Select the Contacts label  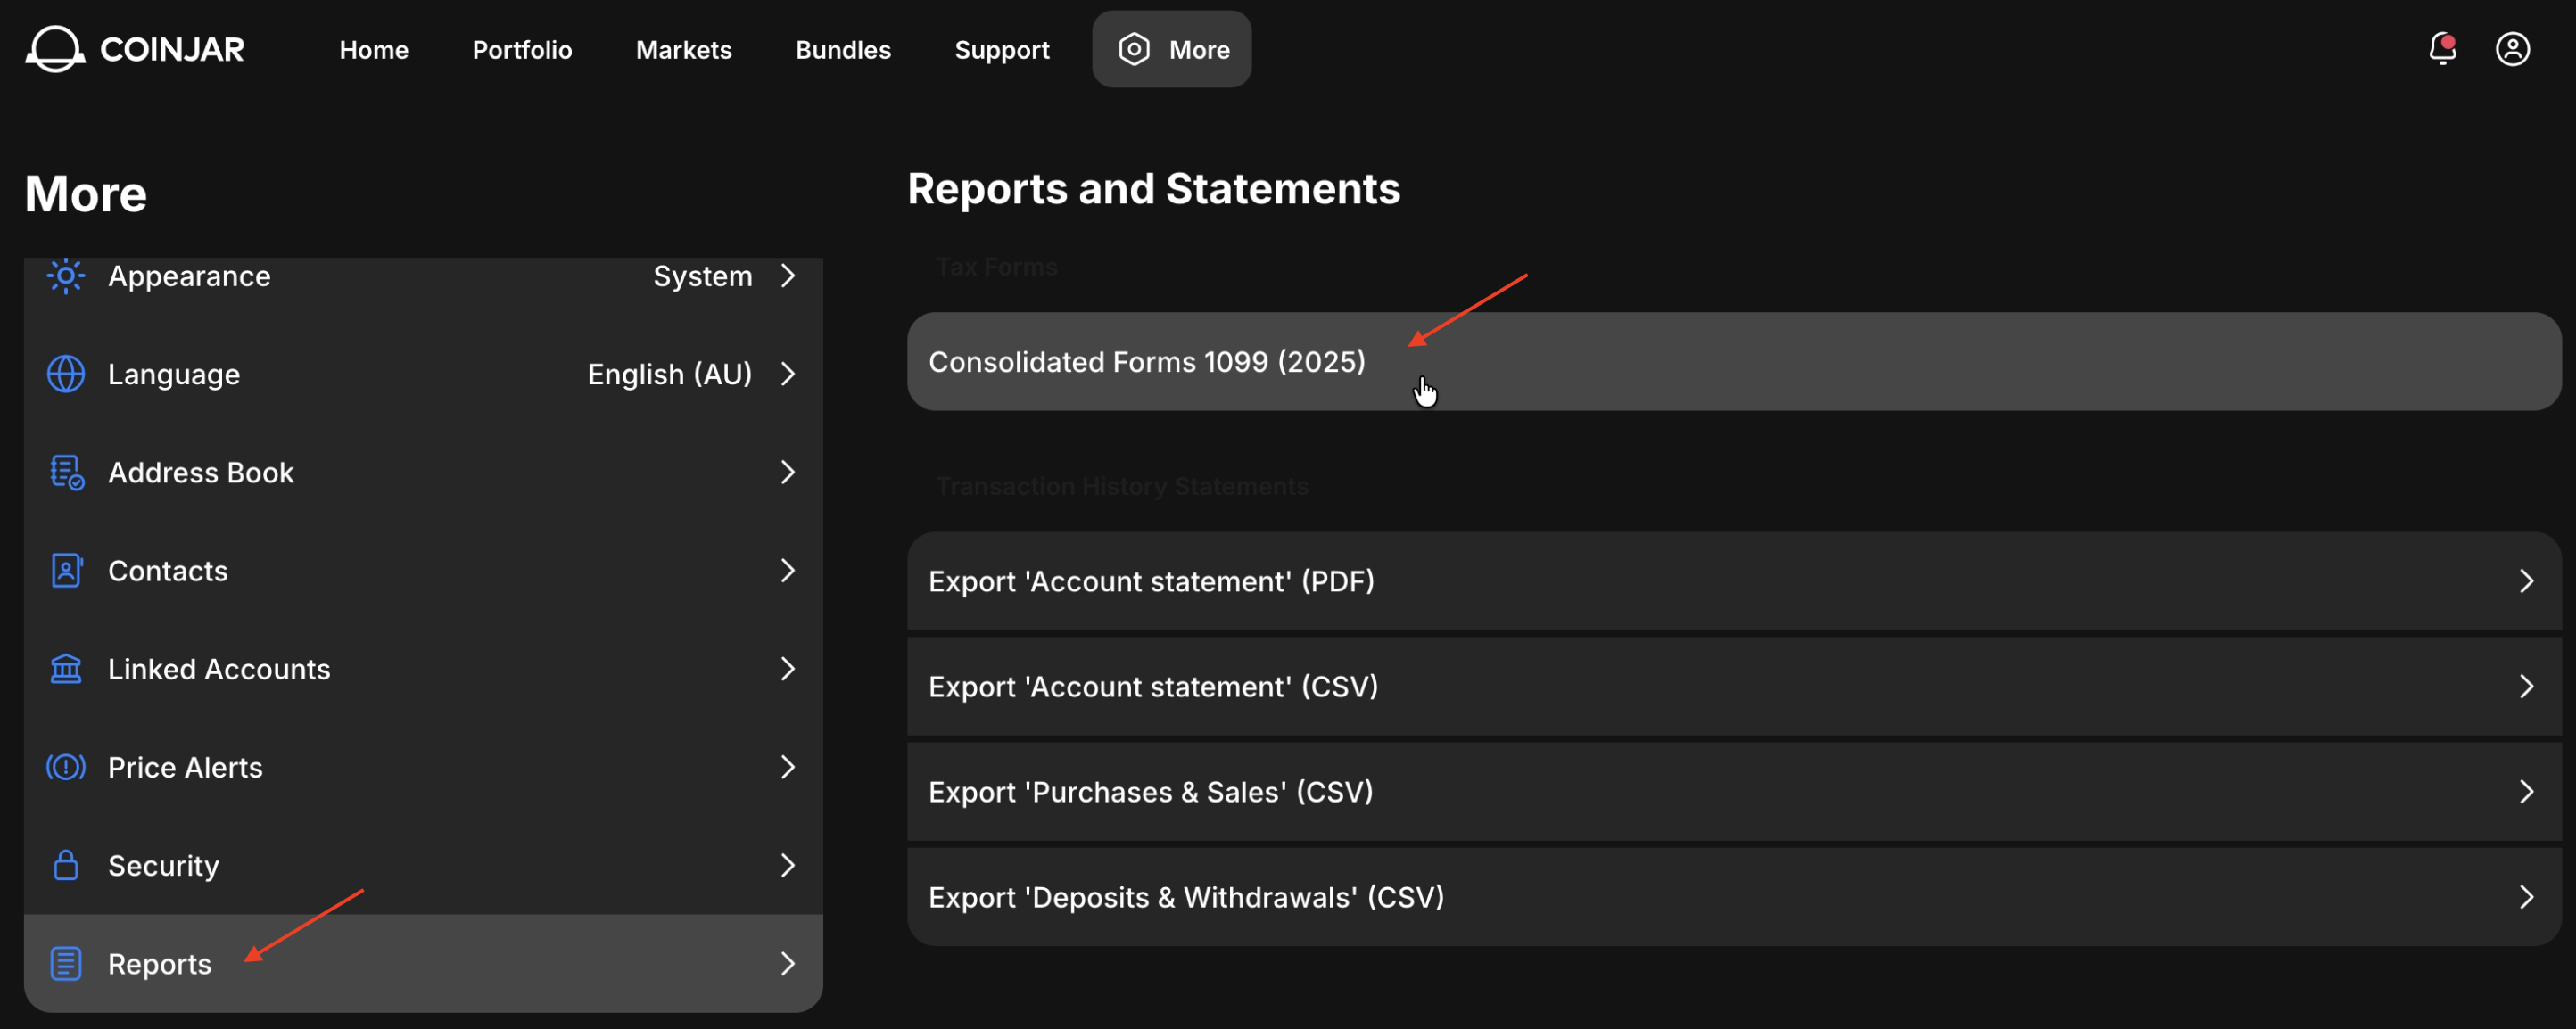168,570
